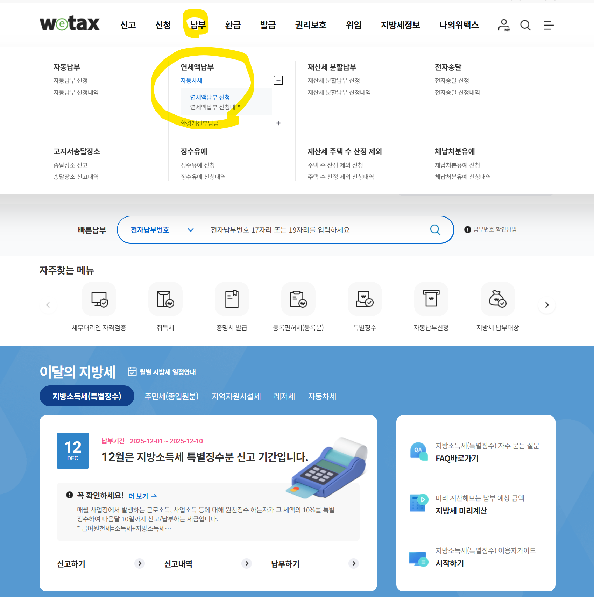Collapse 자동차세 with the minus control
594x597 pixels.
coord(278,80)
